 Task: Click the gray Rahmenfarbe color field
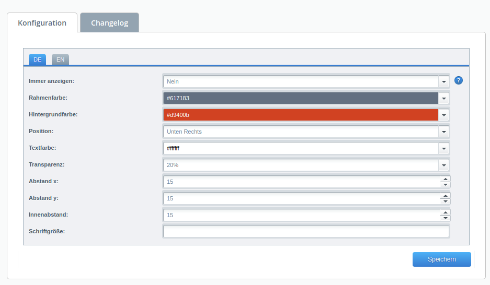click(x=301, y=98)
